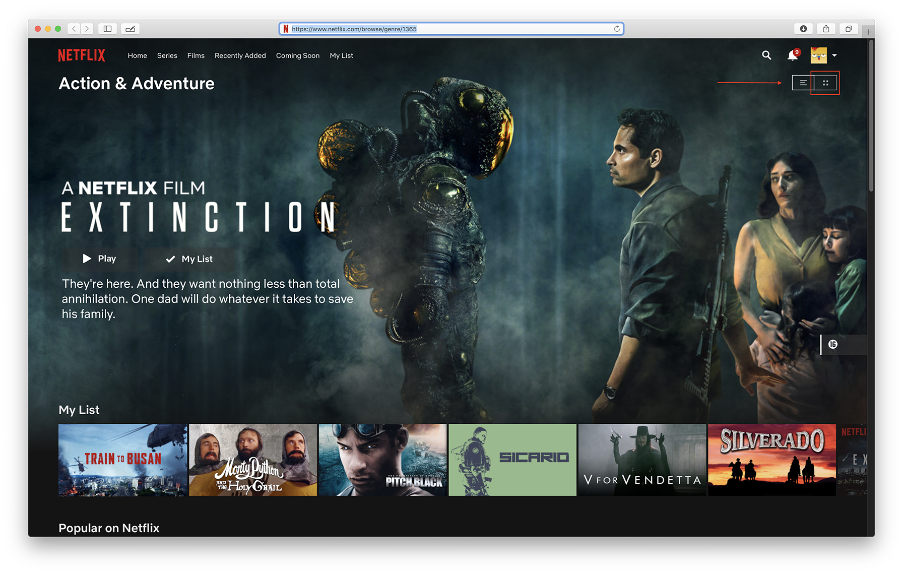Expand the profile dropdown arrow
Image resolution: width=903 pixels, height=574 pixels.
click(x=834, y=55)
